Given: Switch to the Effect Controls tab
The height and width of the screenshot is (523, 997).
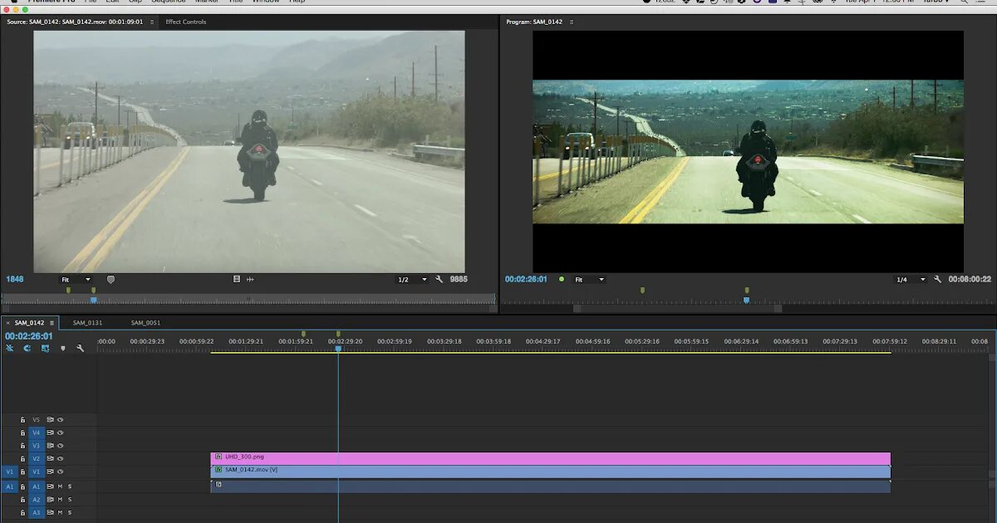Looking at the screenshot, I should coord(186,22).
